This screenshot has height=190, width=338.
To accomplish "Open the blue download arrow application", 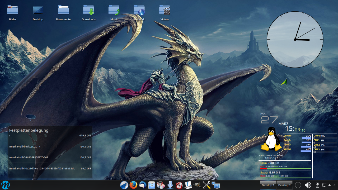I will [x=170, y=185].
